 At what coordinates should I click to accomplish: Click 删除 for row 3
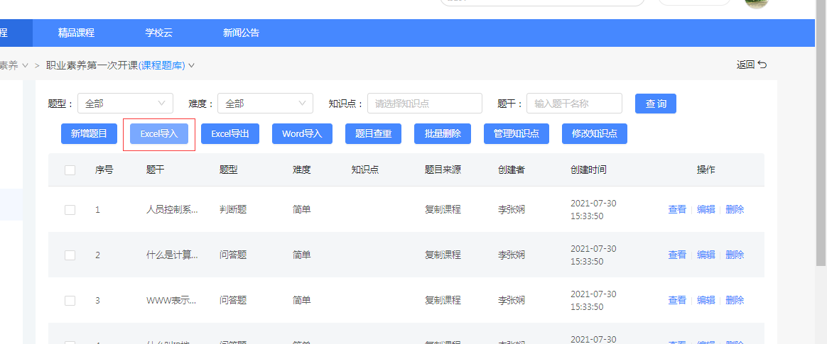[x=735, y=301]
